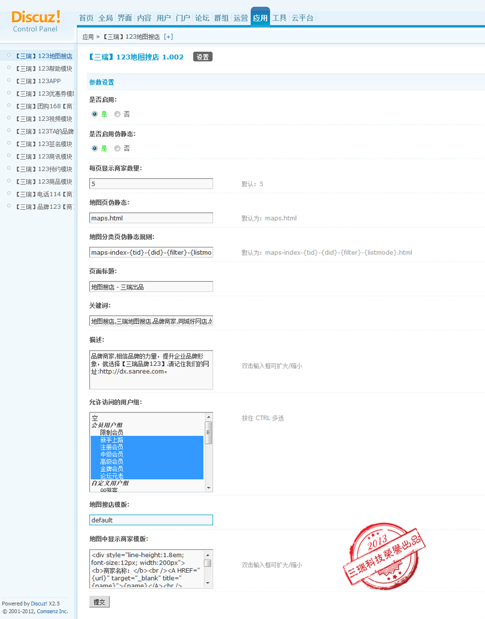Click the 页面标题 input field
485x619 pixels.
(x=151, y=287)
